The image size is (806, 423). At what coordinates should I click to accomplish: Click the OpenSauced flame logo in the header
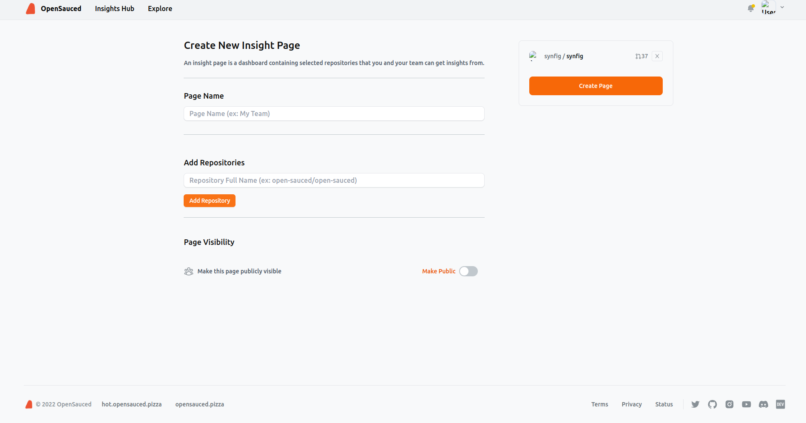(x=30, y=9)
